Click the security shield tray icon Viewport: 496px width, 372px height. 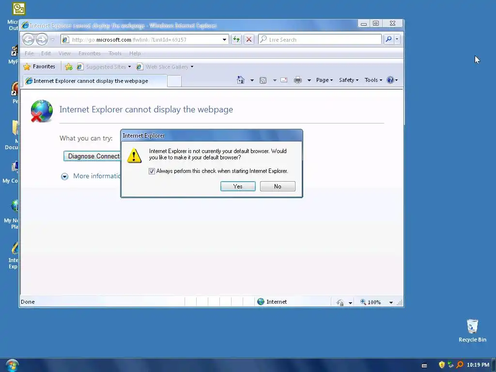pyautogui.click(x=442, y=365)
